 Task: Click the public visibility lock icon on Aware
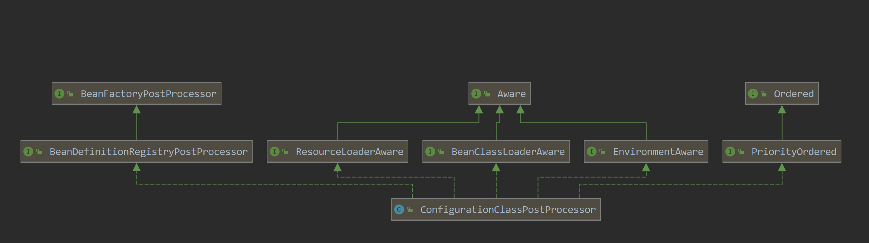pyautogui.click(x=487, y=94)
